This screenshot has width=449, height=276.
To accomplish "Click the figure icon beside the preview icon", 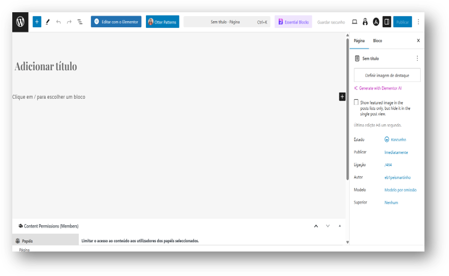I will (x=365, y=22).
